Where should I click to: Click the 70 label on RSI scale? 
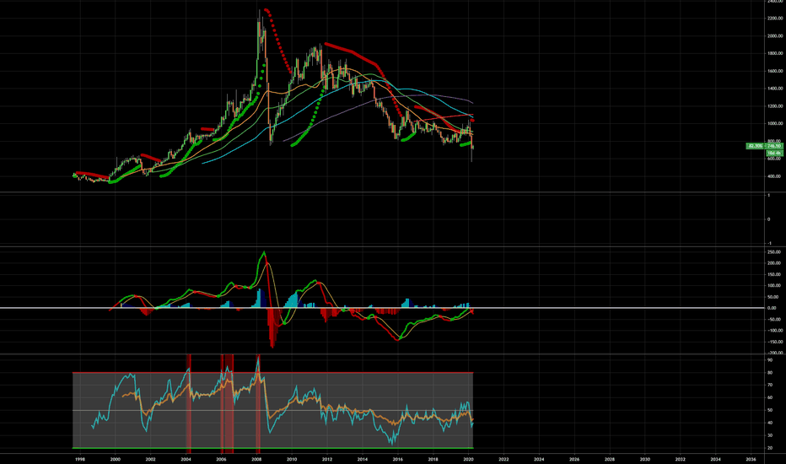pos(770,386)
